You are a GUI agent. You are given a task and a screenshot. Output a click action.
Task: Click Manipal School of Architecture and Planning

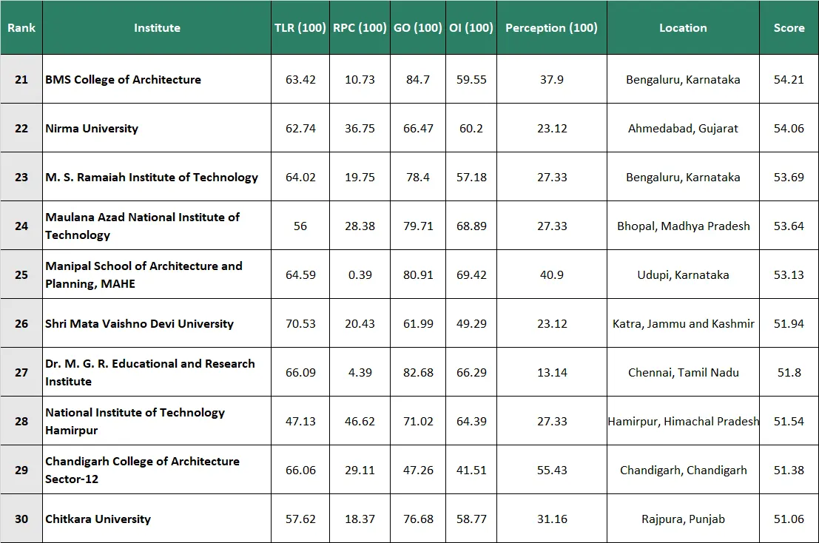coord(144,274)
